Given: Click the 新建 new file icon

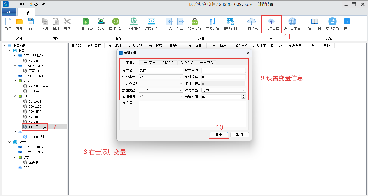Looking at the screenshot, I should [8, 21].
